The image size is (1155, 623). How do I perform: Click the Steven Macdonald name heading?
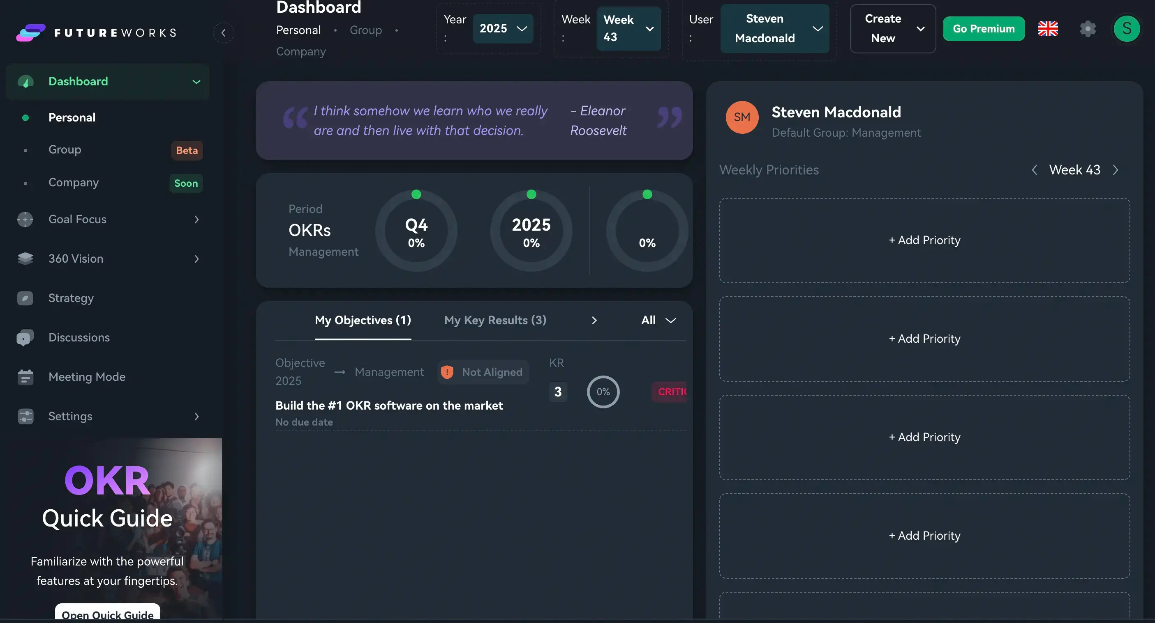(x=836, y=112)
